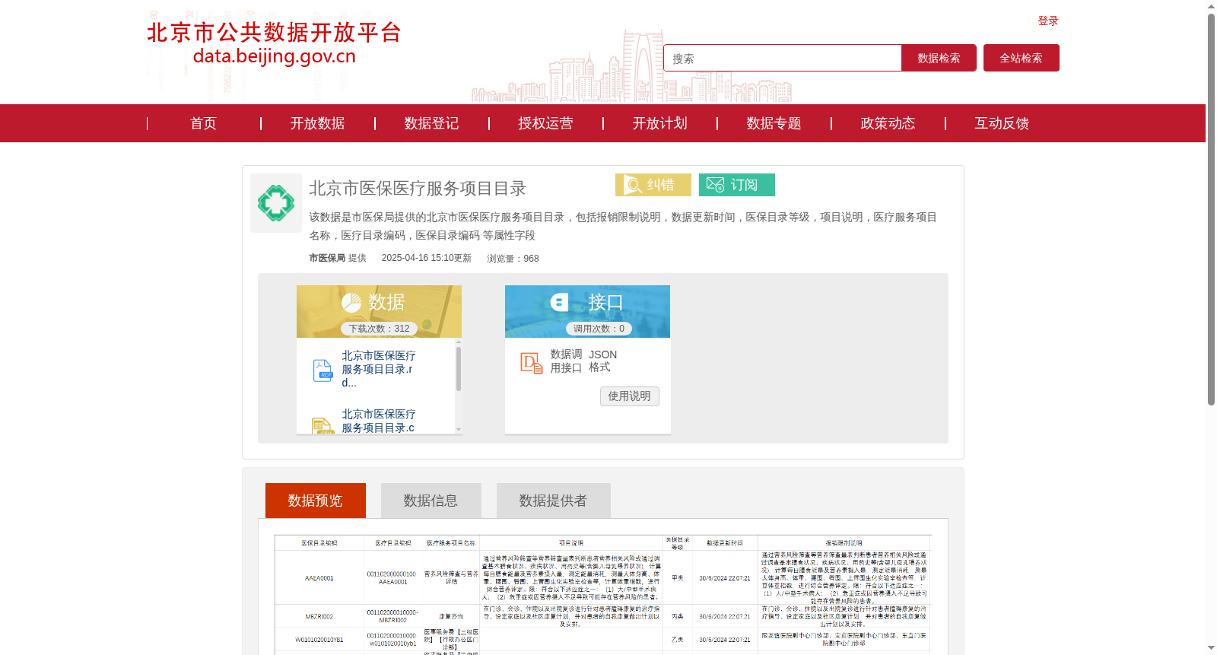Image resolution: width=1217 pixels, height=655 pixels.
Task: Click the magnifier icon on 纠错 button
Action: (x=633, y=185)
